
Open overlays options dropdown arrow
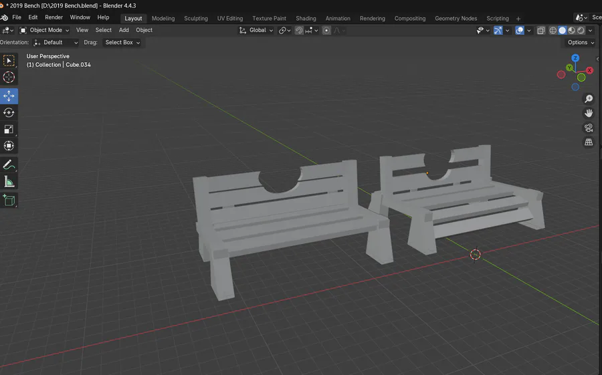click(x=528, y=30)
